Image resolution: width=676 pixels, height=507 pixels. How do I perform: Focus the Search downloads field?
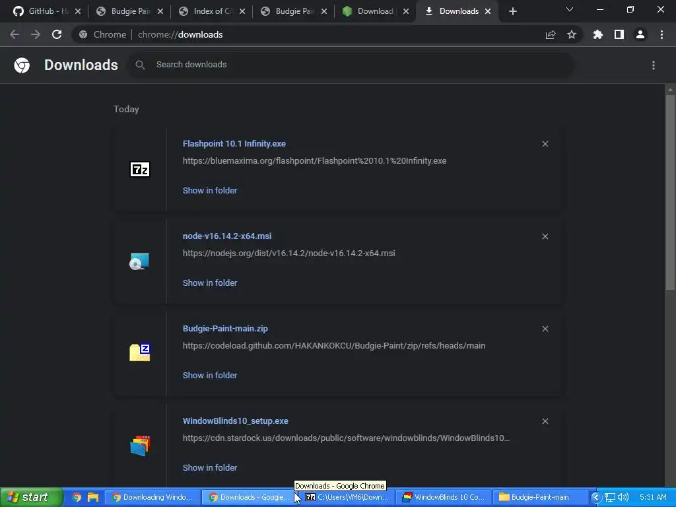(x=351, y=65)
